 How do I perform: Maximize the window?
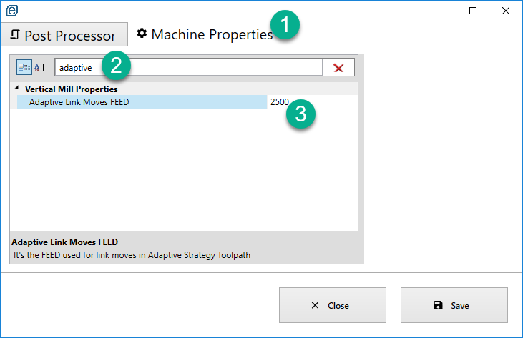[473, 11]
